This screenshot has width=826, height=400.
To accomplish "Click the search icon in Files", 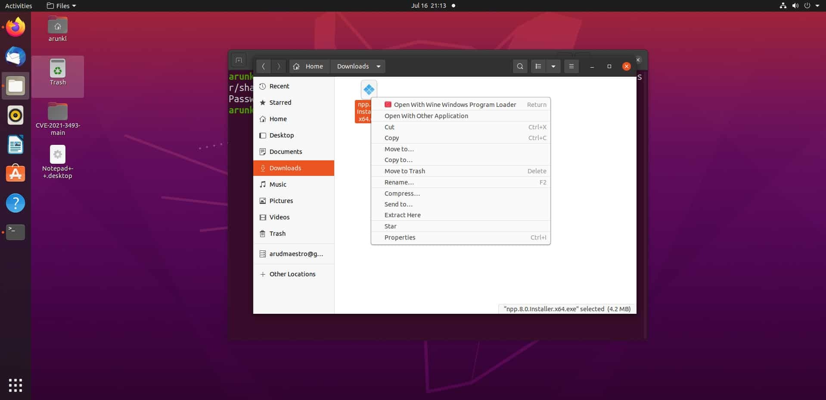I will (x=520, y=66).
